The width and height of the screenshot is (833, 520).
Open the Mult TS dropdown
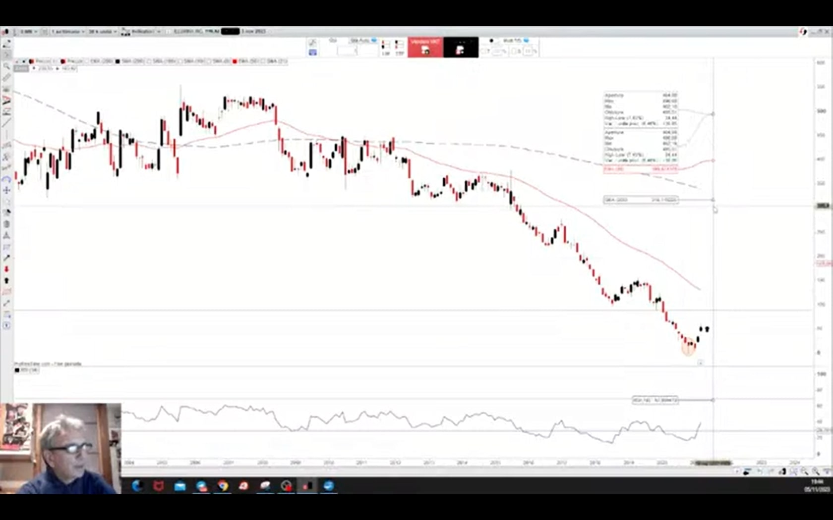[x=516, y=40]
